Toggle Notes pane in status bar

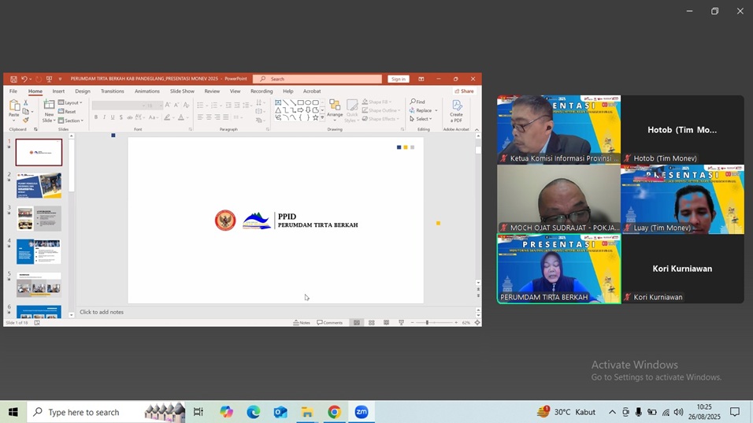pos(302,323)
